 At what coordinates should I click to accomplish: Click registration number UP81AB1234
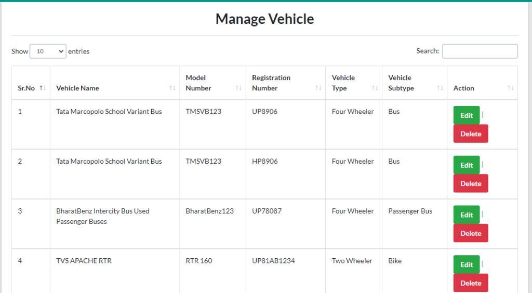coord(273,261)
